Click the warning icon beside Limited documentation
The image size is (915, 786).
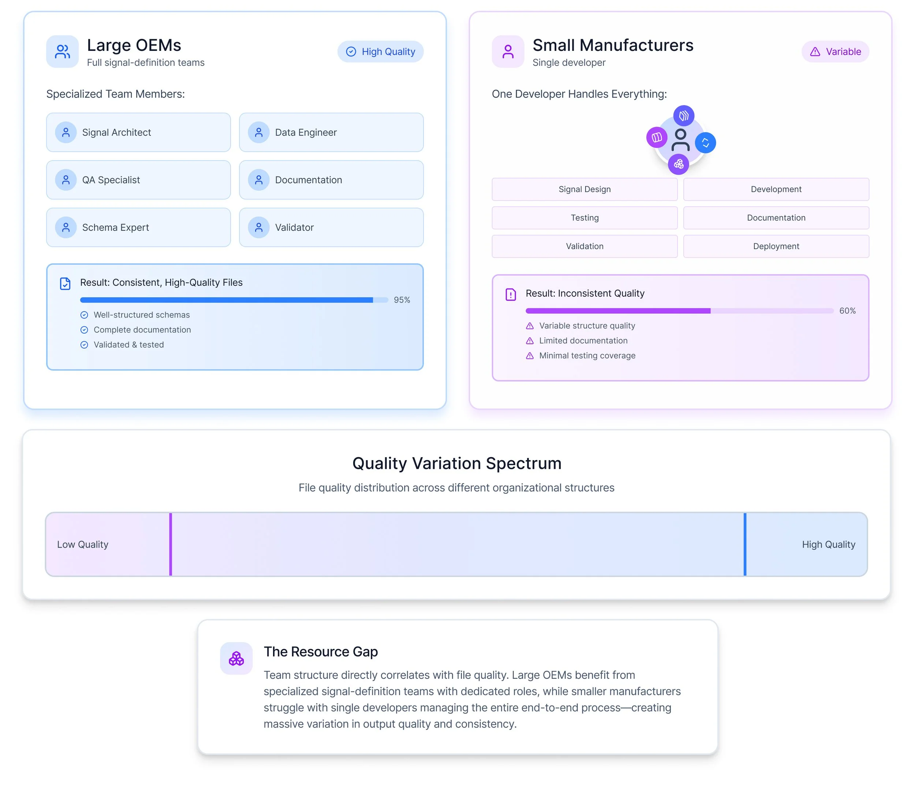pyautogui.click(x=530, y=341)
